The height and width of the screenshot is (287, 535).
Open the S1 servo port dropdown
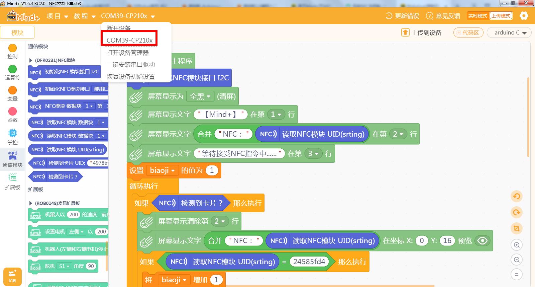(64, 266)
